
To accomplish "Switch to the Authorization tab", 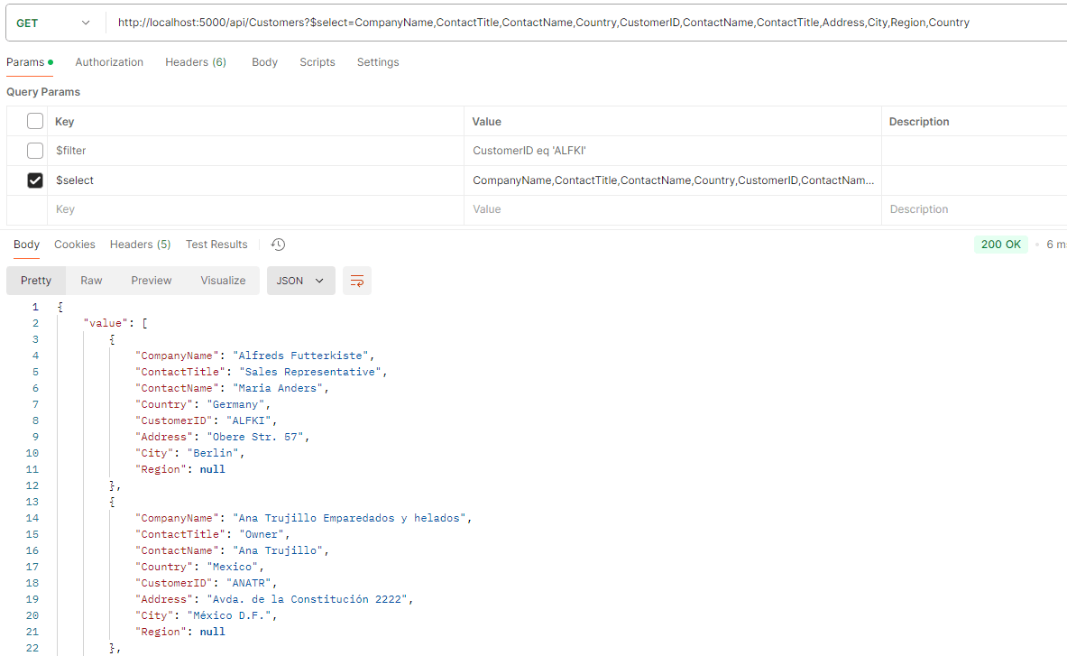I will click(x=109, y=62).
